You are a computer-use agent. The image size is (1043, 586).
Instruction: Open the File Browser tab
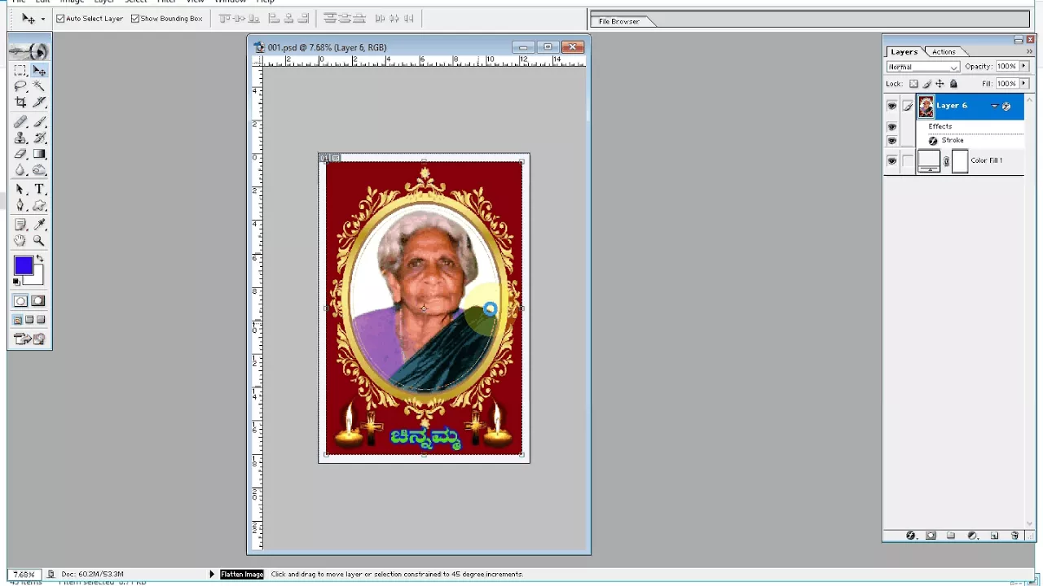pos(619,21)
